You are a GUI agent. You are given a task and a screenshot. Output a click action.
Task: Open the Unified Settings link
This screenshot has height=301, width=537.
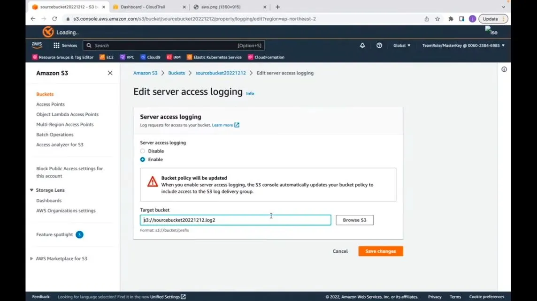168,297
